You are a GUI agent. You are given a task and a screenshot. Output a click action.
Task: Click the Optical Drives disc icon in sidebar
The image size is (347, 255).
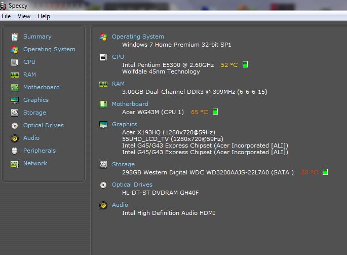tap(15, 126)
